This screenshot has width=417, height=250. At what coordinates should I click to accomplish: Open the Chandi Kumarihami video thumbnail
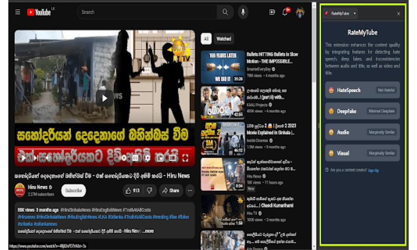tap(223, 211)
